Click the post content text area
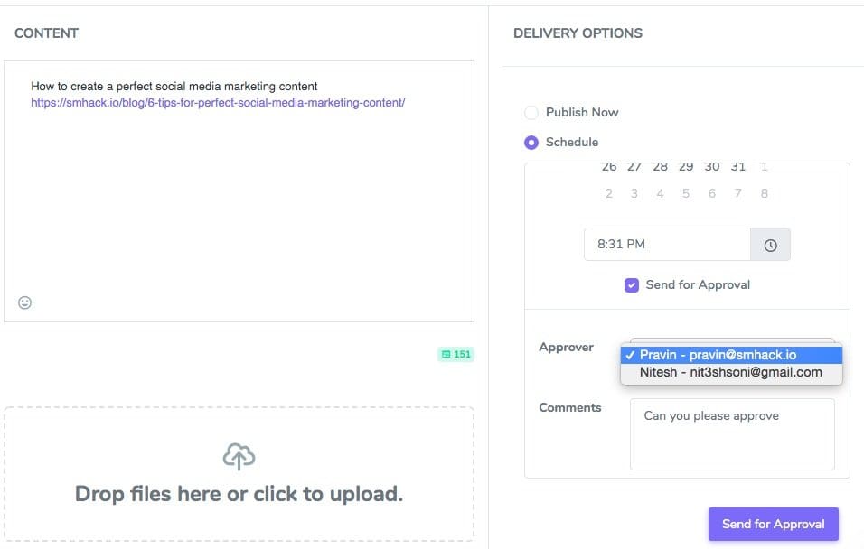This screenshot has height=549, width=864. pyautogui.click(x=239, y=199)
